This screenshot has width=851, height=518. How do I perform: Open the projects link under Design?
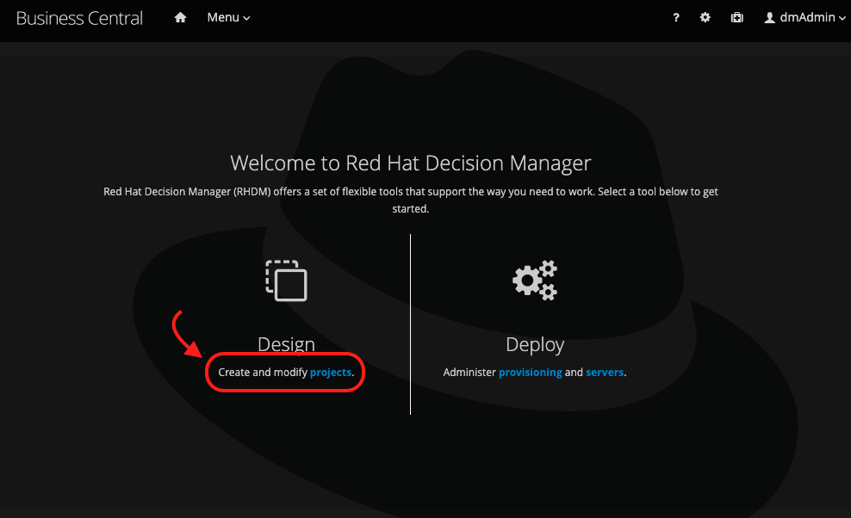pos(331,373)
